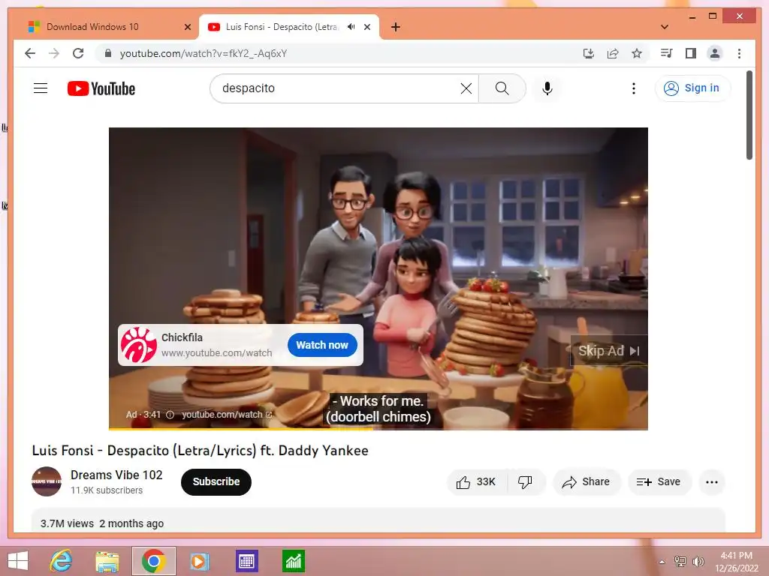Open the network tray icon
Viewport: 769px width, 576px height.
(x=680, y=562)
